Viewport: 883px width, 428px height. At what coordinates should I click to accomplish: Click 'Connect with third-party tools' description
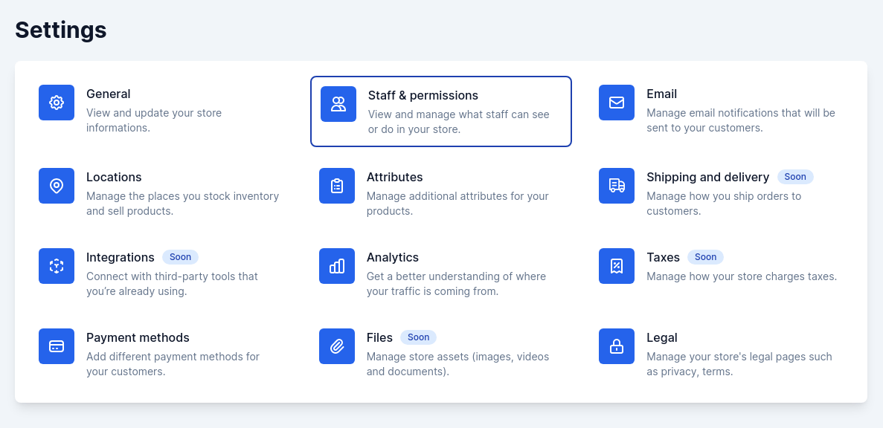tap(172, 284)
